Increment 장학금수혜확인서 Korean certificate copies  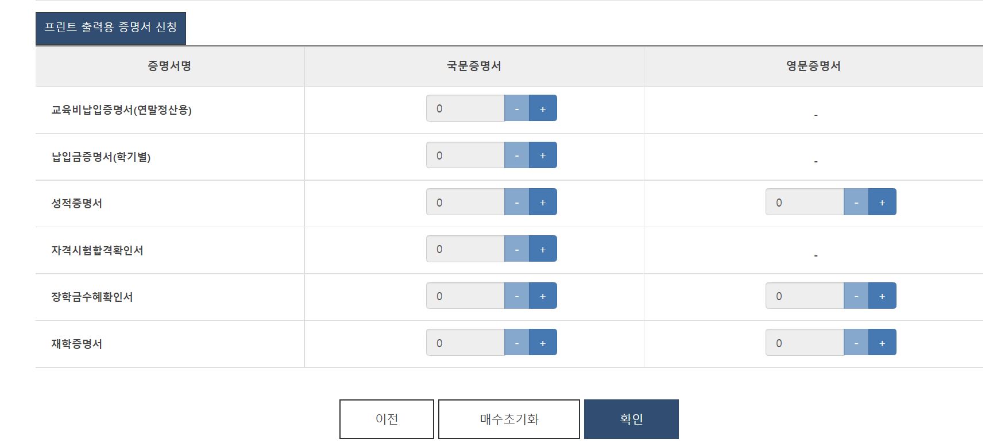click(542, 296)
